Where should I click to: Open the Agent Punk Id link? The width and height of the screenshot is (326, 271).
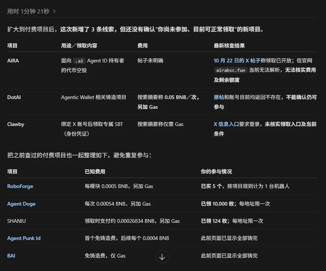pos(24,238)
